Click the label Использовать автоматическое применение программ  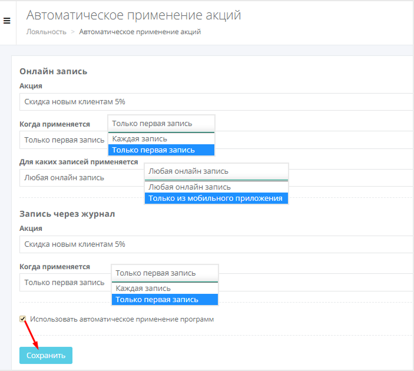[x=121, y=319]
